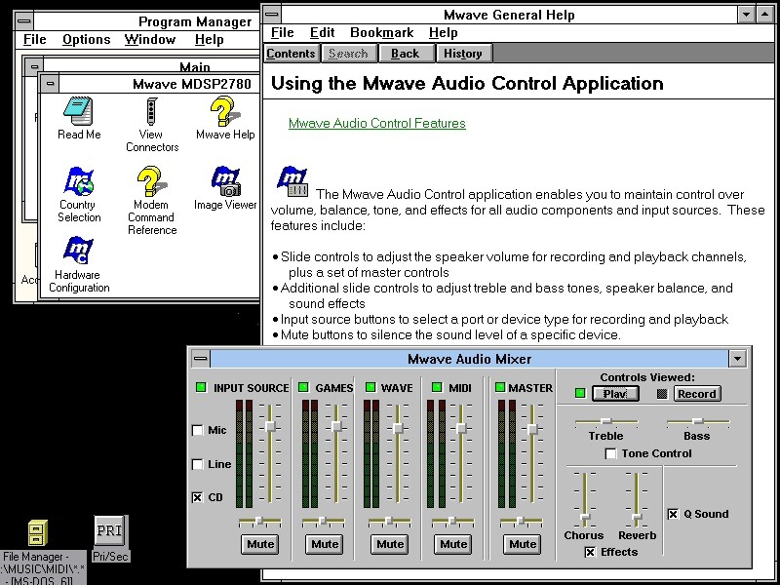Open the Program Manager Window menu
The width and height of the screenshot is (780, 585).
pyautogui.click(x=150, y=39)
